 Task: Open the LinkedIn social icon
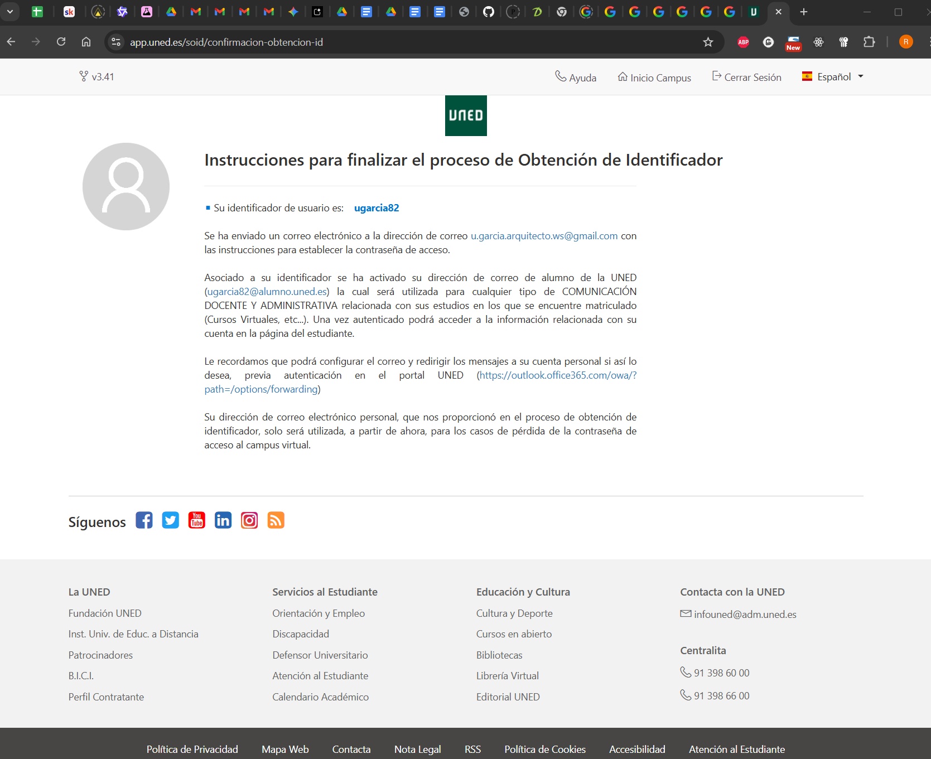pyautogui.click(x=223, y=520)
